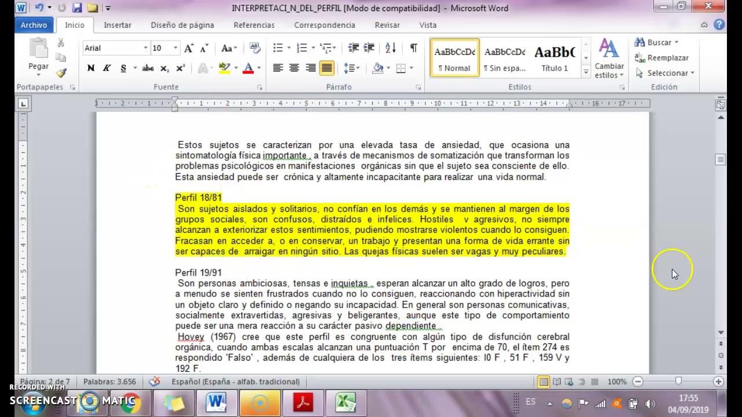Click the Word help question mark icon
742x417 pixels.
719,25
